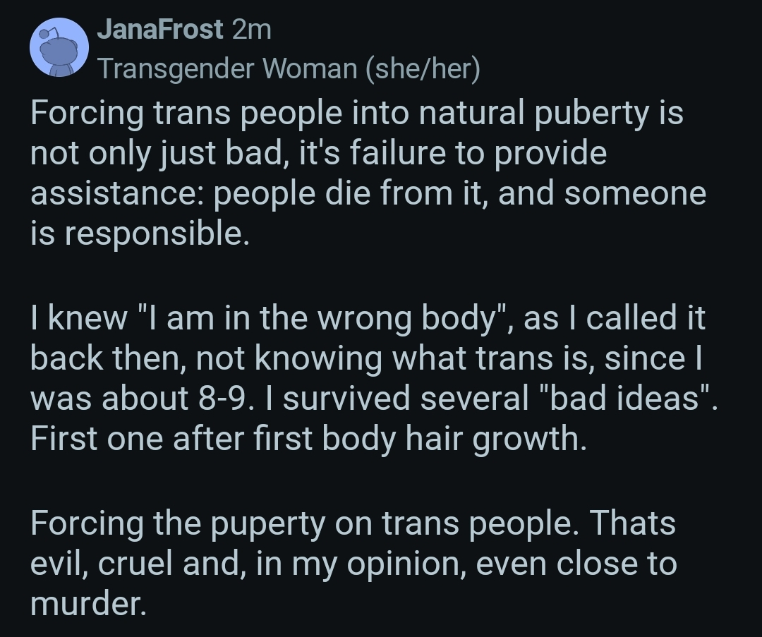Click the final word "murder."
Viewport: 762px width, 637px height.
click(88, 604)
